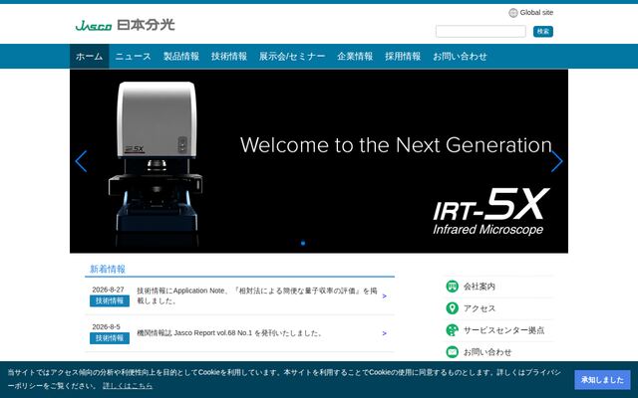Click the 新着情報 section heading
The height and width of the screenshot is (398, 638).
pyautogui.click(x=108, y=269)
